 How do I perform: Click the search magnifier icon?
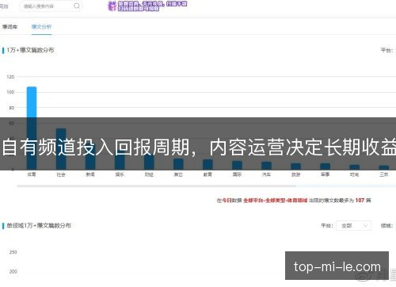(x=77, y=6)
